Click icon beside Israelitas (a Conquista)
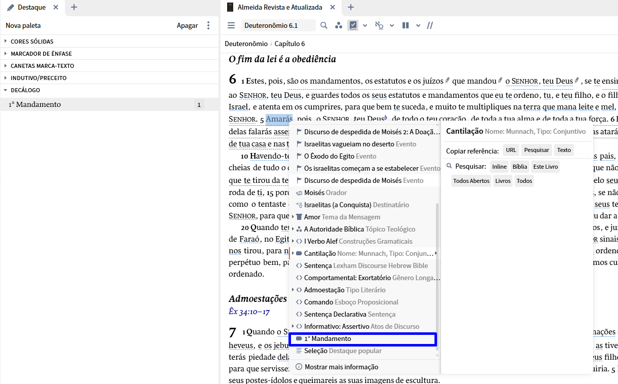Image resolution: width=618 pixels, height=384 pixels. tap(299, 205)
